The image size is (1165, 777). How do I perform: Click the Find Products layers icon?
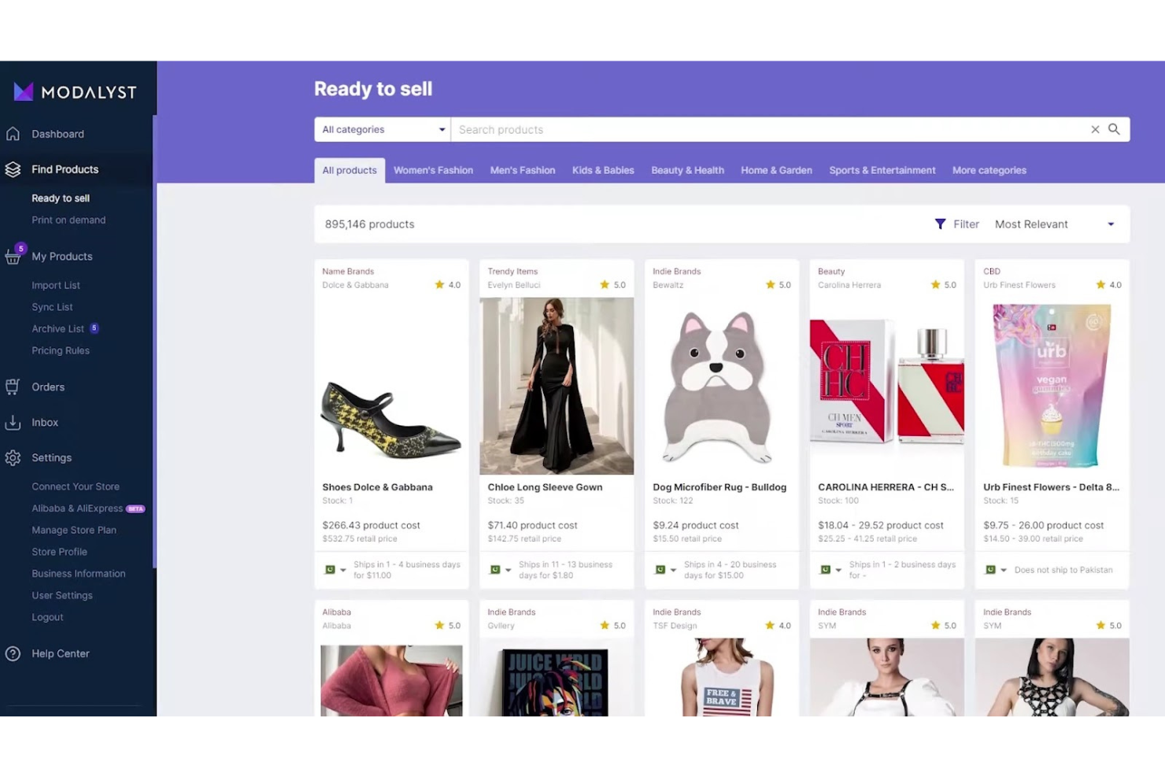coord(13,169)
